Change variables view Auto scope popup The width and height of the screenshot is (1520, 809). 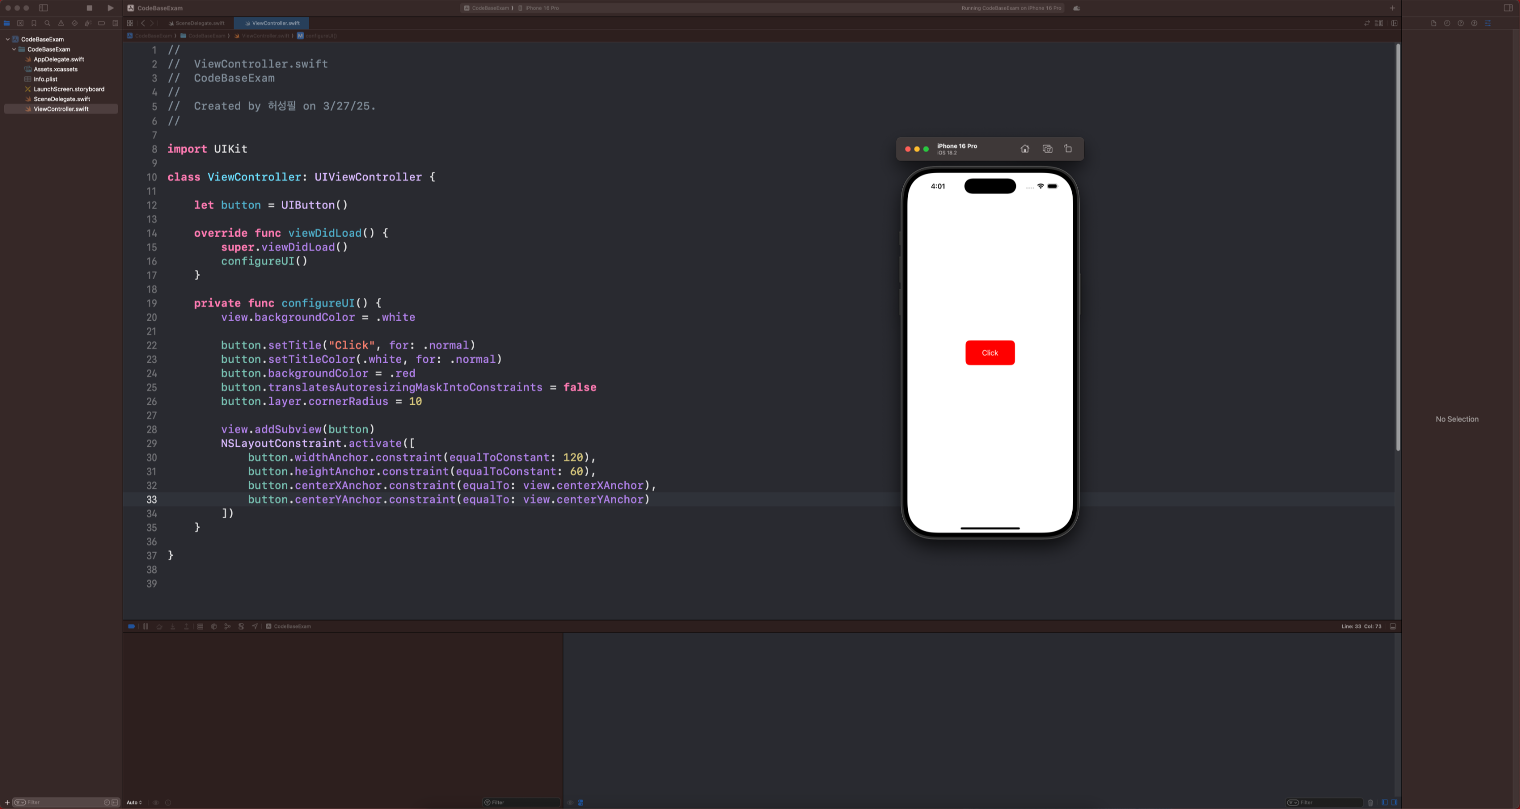[x=134, y=802]
